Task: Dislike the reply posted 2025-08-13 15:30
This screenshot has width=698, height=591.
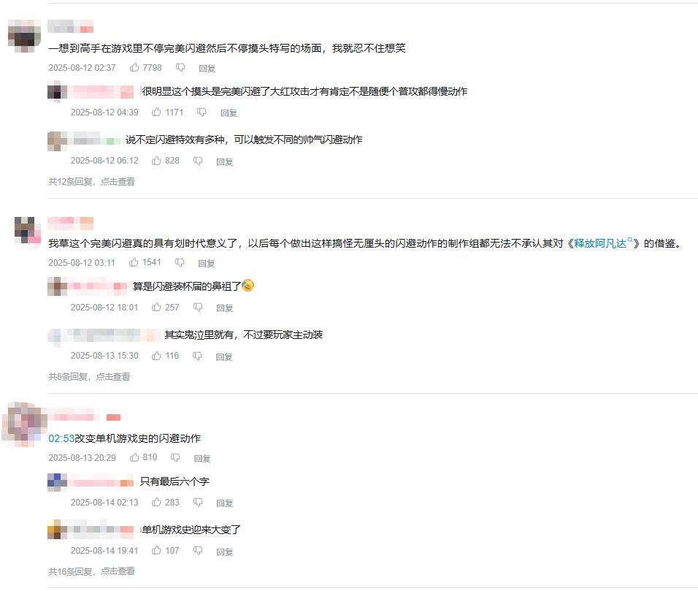Action: [x=197, y=356]
